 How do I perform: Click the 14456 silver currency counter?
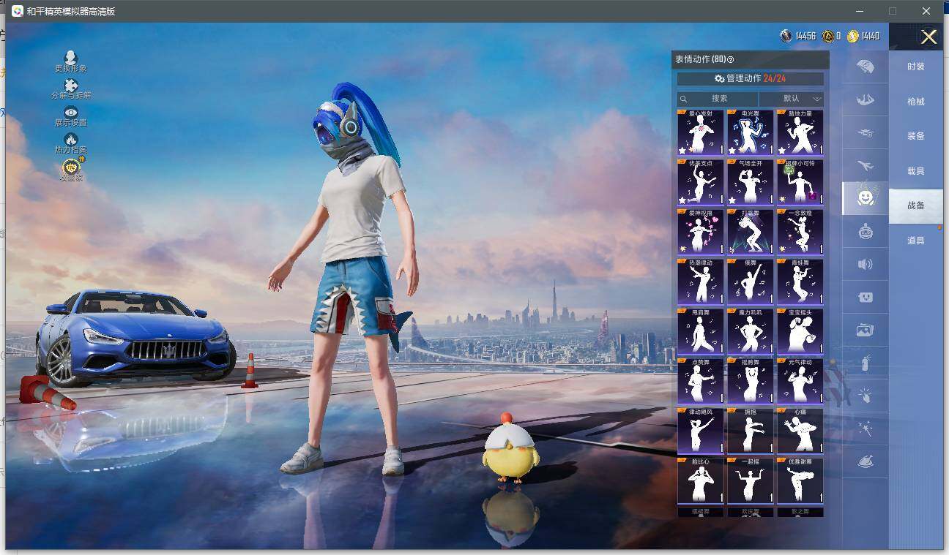tap(798, 36)
